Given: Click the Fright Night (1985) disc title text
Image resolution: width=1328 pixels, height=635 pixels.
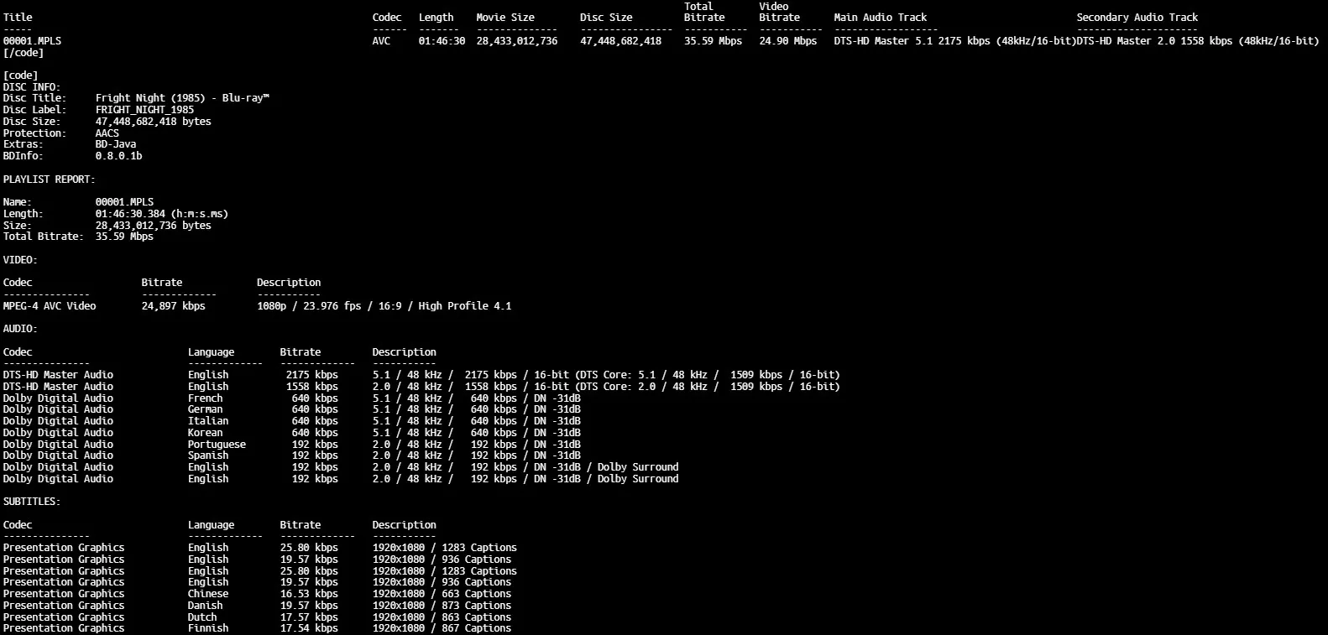Looking at the screenshot, I should pos(182,98).
